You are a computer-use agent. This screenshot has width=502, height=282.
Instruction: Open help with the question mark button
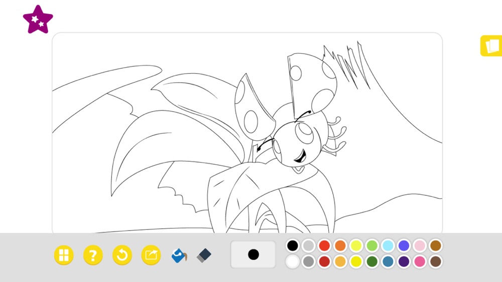tap(93, 255)
